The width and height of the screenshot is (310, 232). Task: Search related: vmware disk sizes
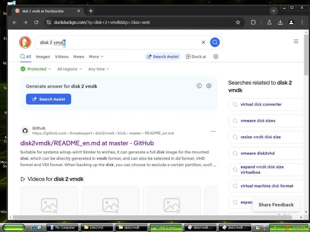266,121
